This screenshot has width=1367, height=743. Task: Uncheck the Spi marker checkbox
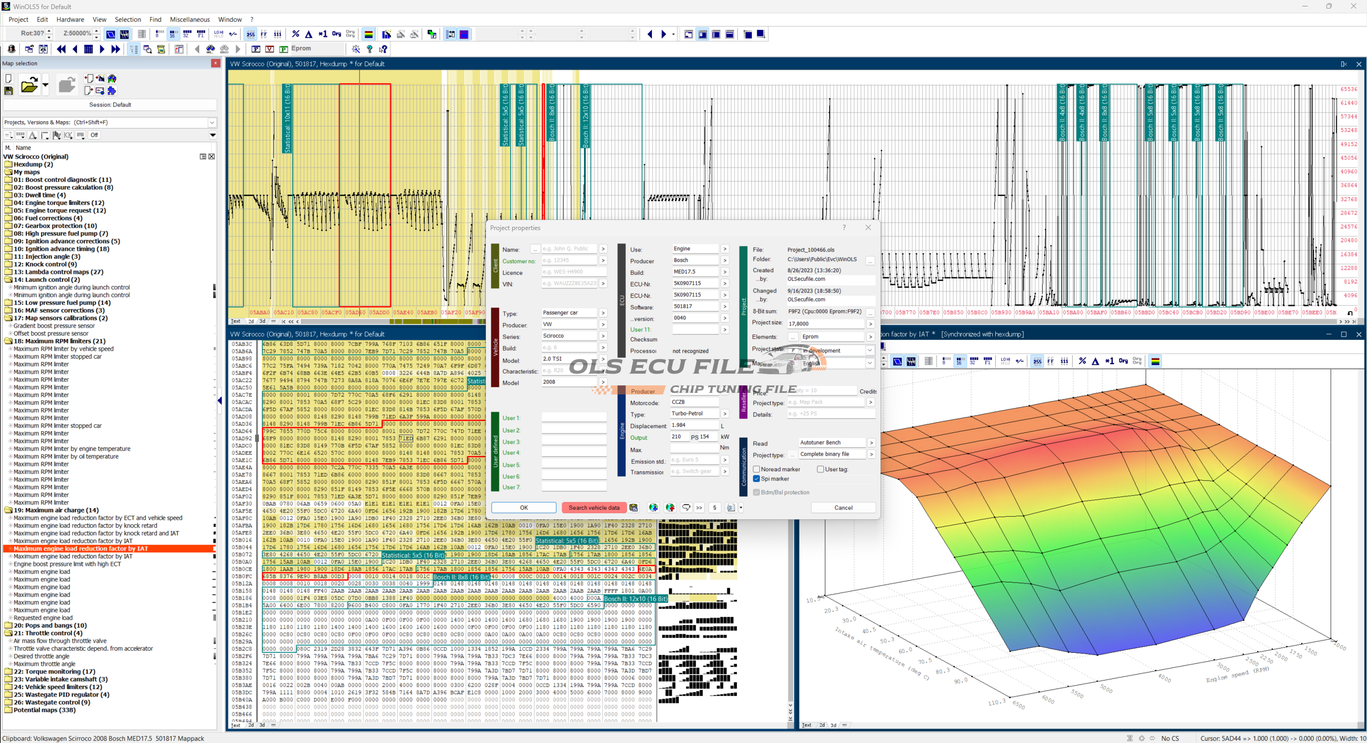coord(757,479)
